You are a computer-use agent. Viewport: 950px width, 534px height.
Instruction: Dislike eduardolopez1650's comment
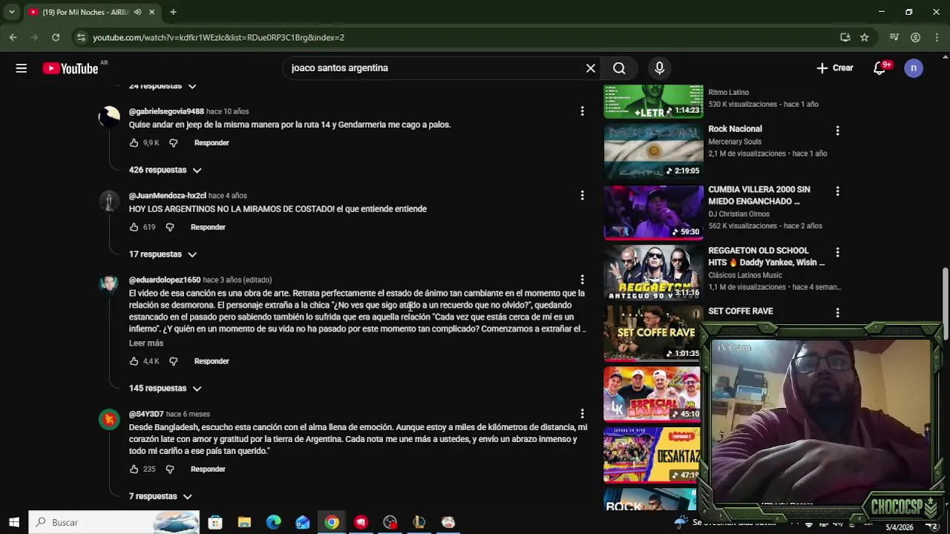click(173, 361)
